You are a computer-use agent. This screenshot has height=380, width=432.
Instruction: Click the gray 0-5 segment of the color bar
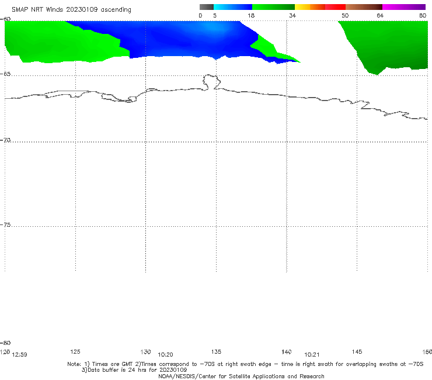pos(207,7)
